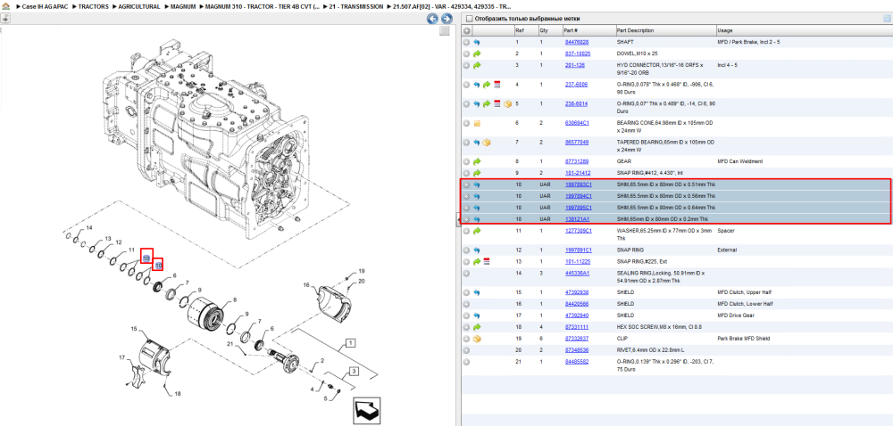Collapse the parts panel using the splitter handle
This screenshot has height=426, width=893.
pos(458,220)
